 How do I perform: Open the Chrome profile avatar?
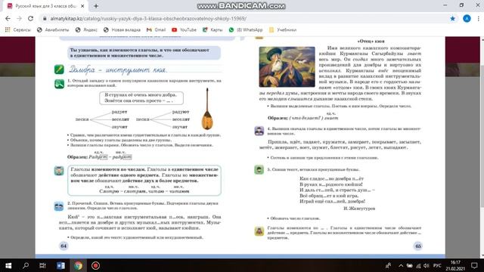(467, 18)
